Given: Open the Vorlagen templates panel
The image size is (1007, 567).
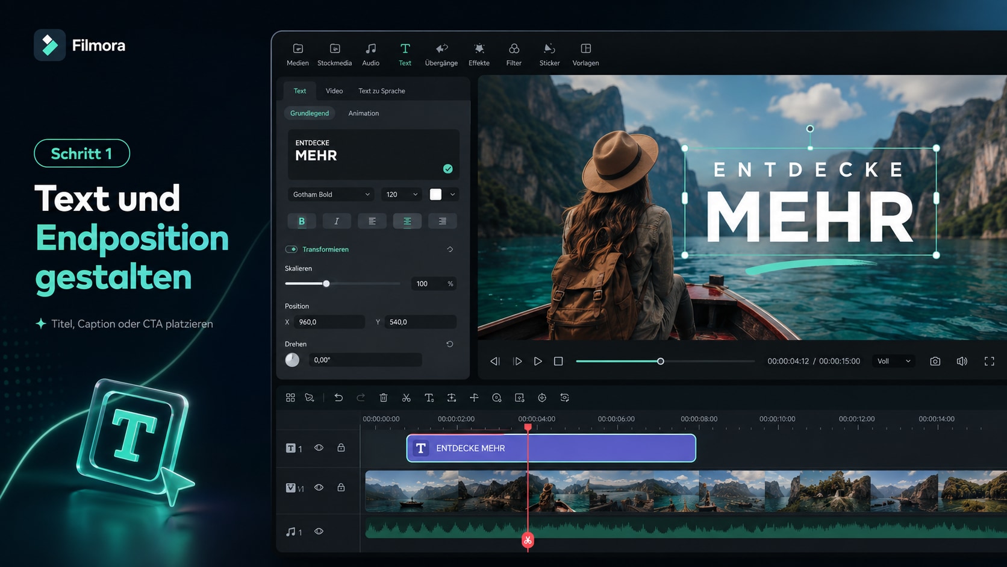Looking at the screenshot, I should 585,54.
